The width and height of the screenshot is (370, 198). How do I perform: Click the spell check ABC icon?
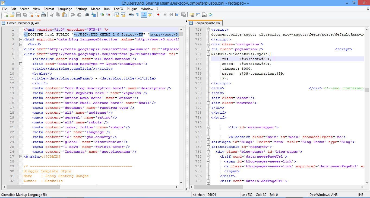point(211,15)
